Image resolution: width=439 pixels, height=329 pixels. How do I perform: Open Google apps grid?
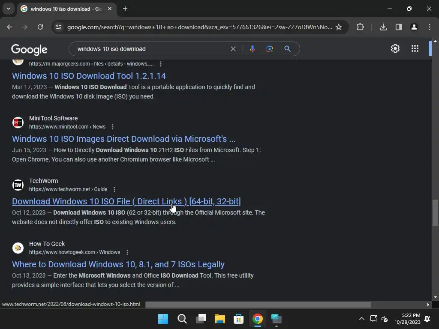(x=415, y=49)
